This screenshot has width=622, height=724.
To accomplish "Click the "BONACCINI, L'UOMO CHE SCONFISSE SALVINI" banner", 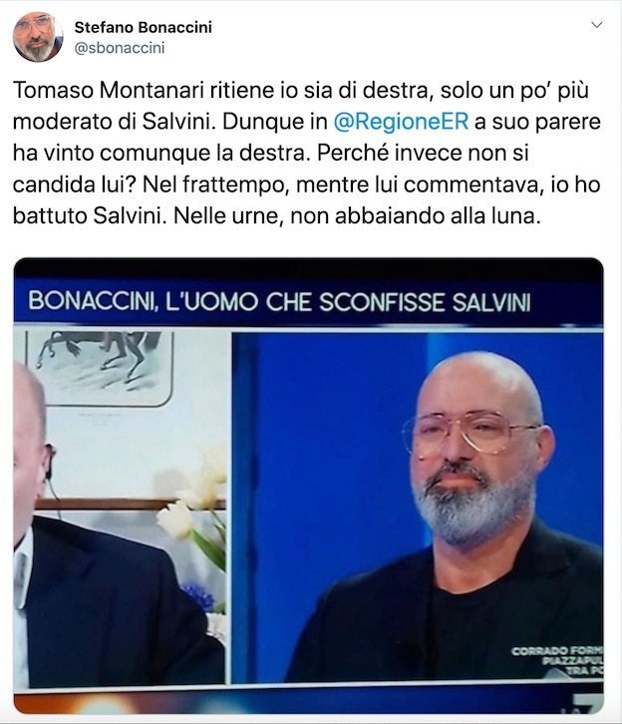I will [308, 302].
